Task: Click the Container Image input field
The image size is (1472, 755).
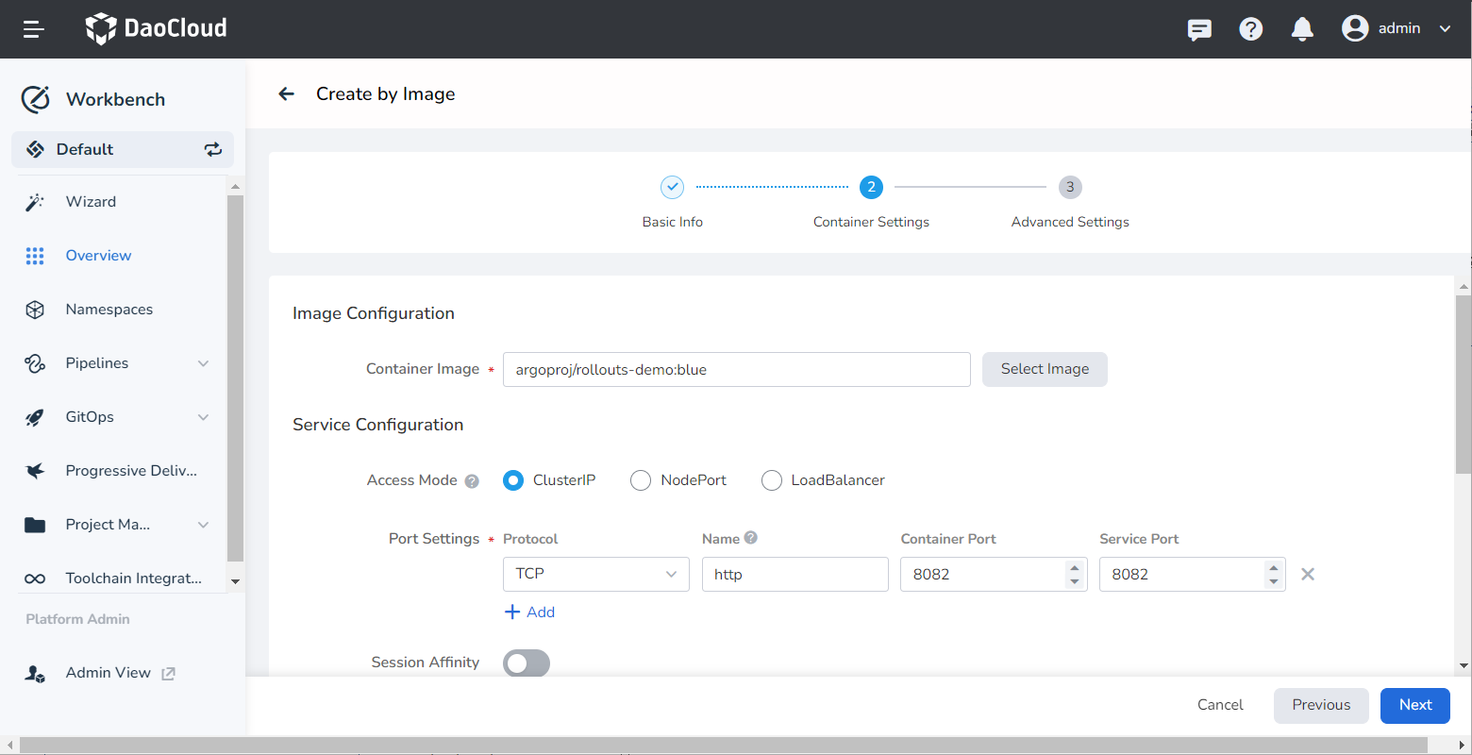Action: [x=736, y=369]
